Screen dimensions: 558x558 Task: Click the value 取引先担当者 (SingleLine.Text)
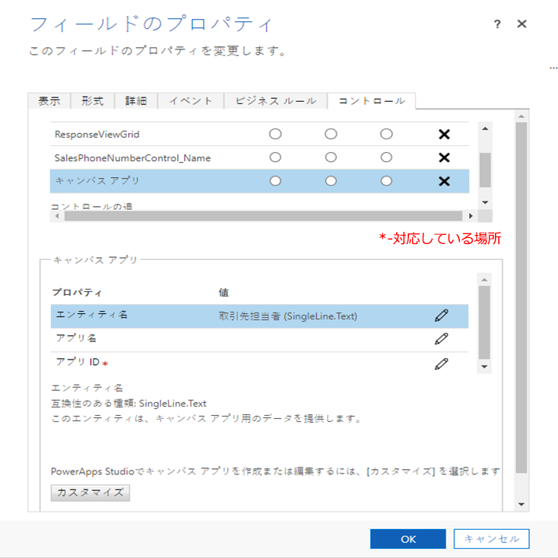[287, 316]
